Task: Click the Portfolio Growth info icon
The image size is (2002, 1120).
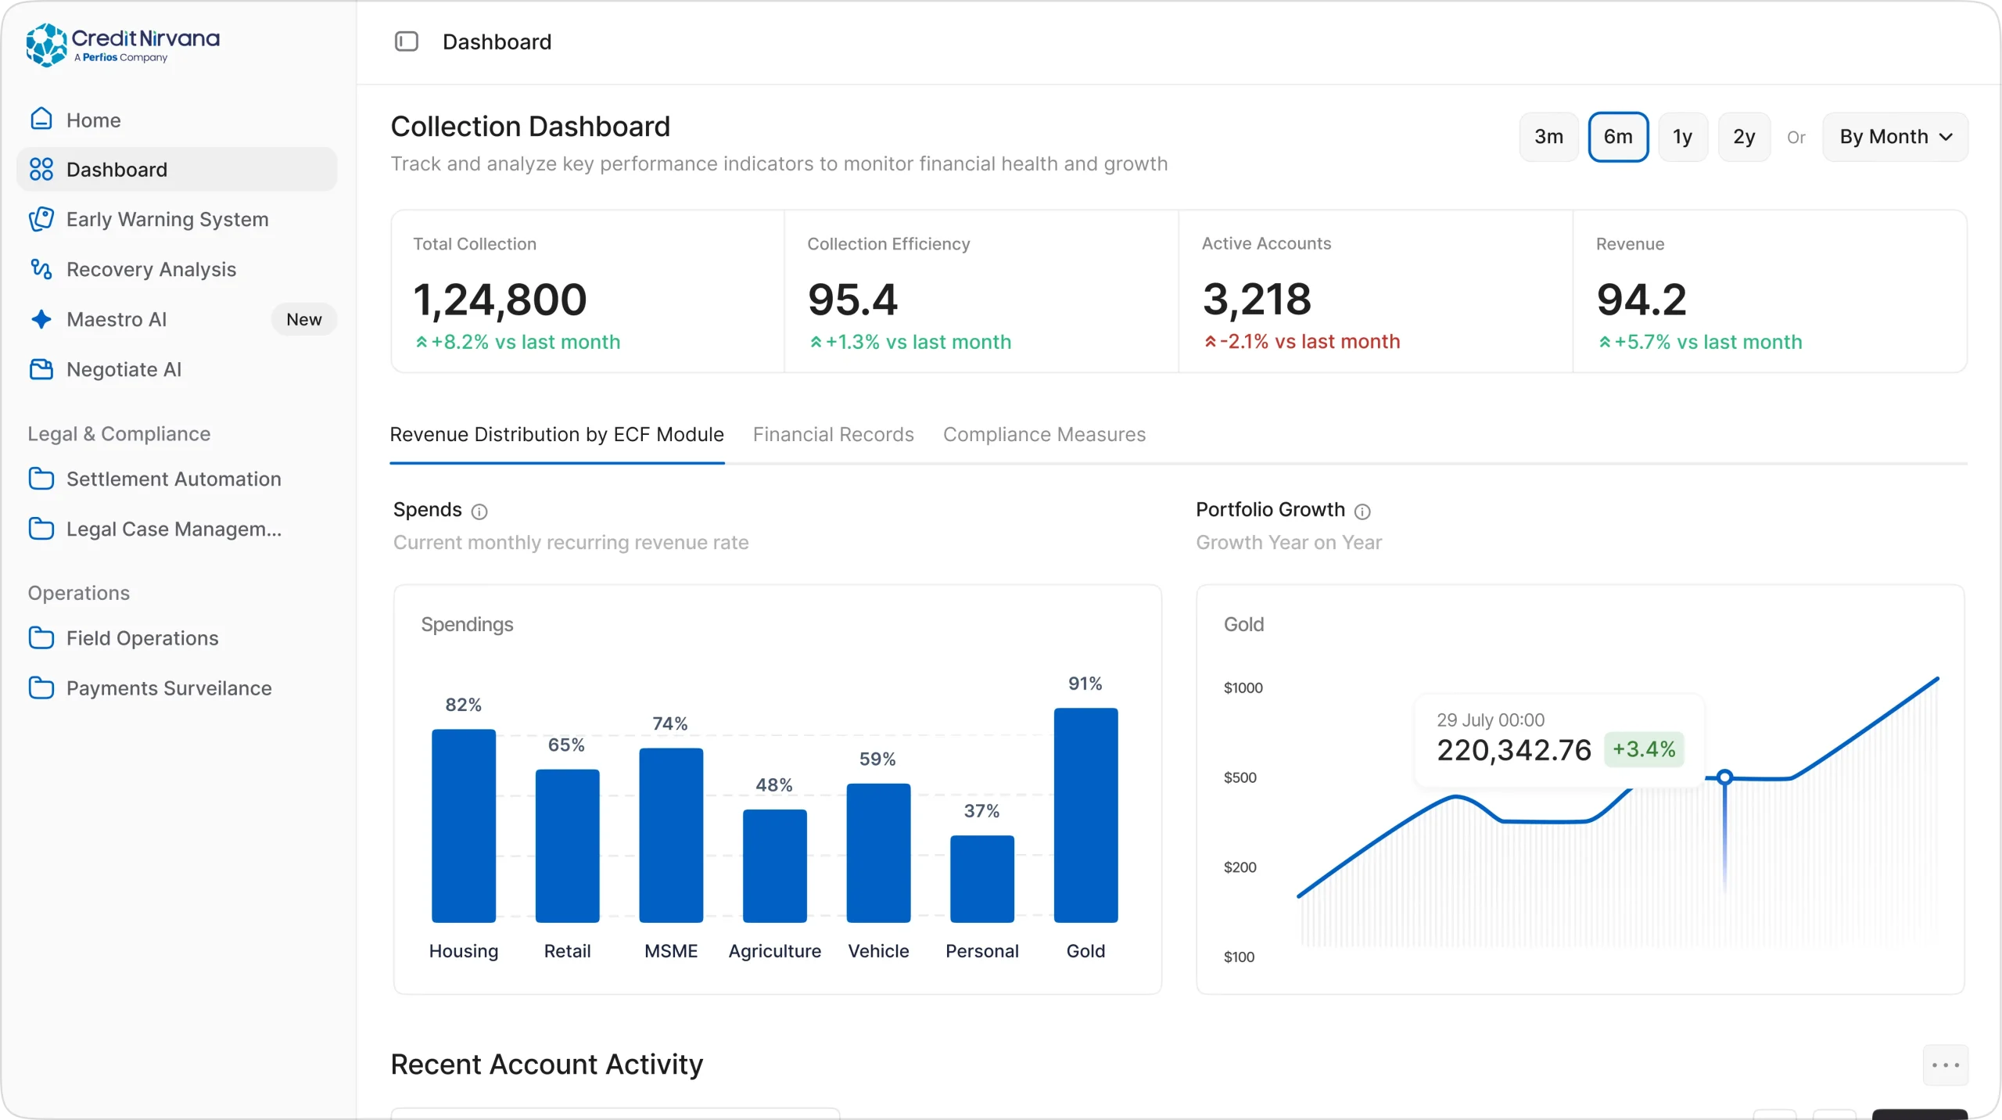Action: 1362,512
